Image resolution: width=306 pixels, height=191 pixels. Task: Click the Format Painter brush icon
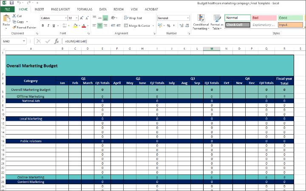(14, 27)
